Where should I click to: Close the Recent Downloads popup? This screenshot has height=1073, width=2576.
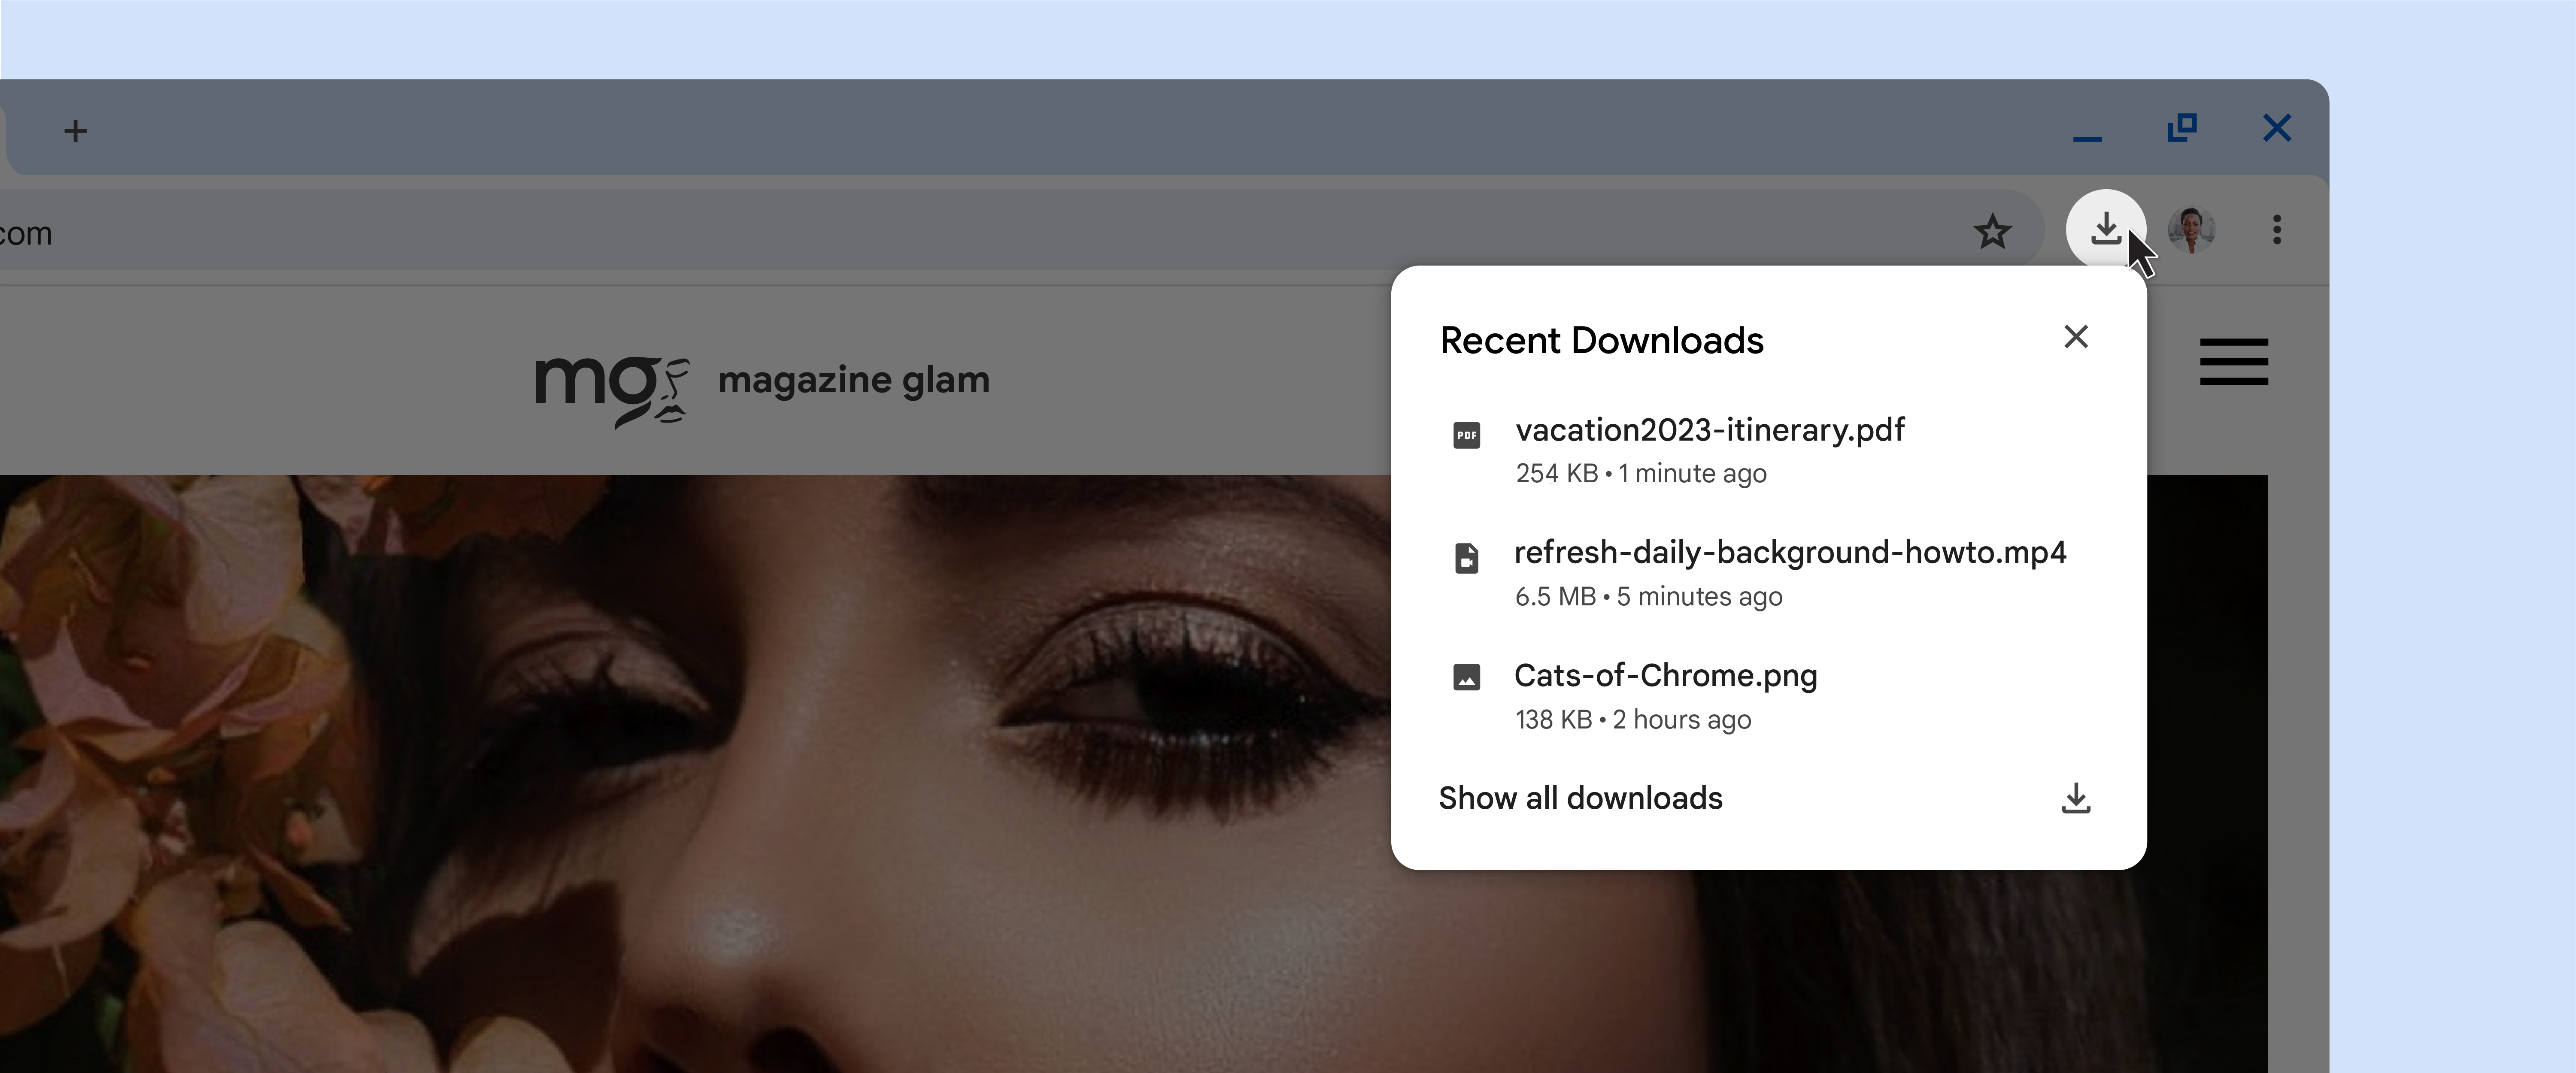tap(2076, 338)
